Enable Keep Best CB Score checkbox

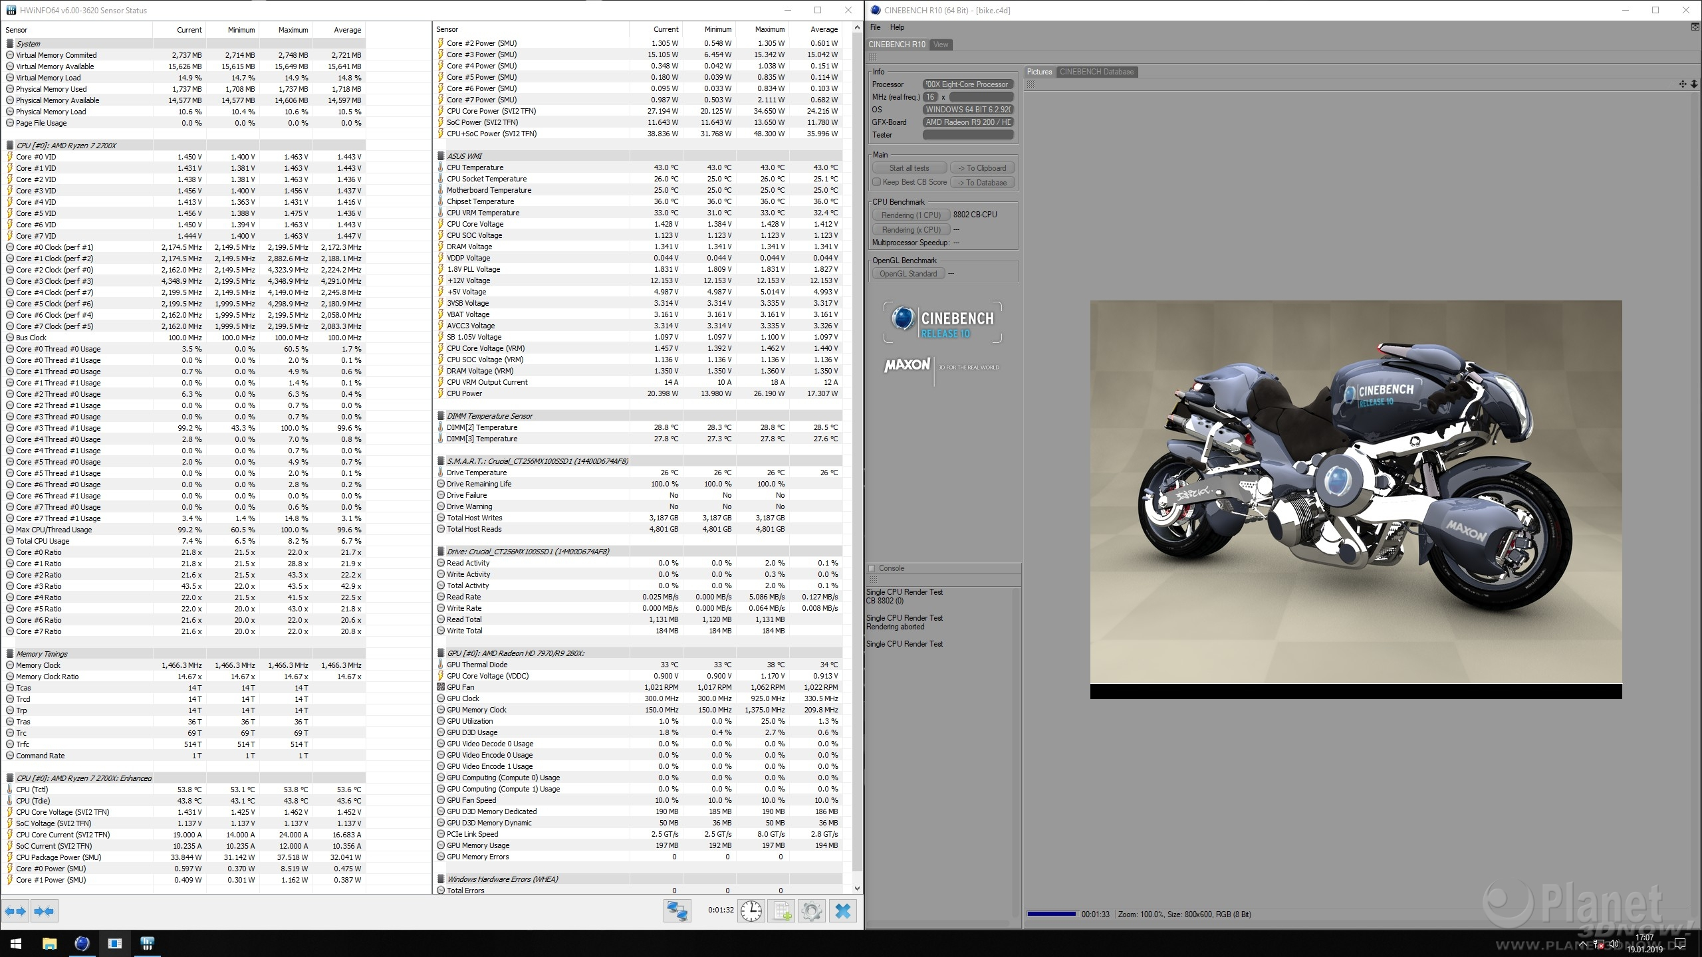(x=876, y=182)
